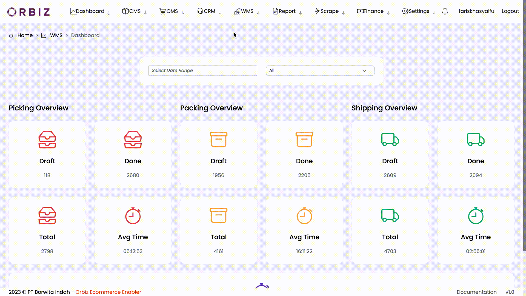Click the Packing Draft box icon
The image size is (526, 296).
point(218,140)
